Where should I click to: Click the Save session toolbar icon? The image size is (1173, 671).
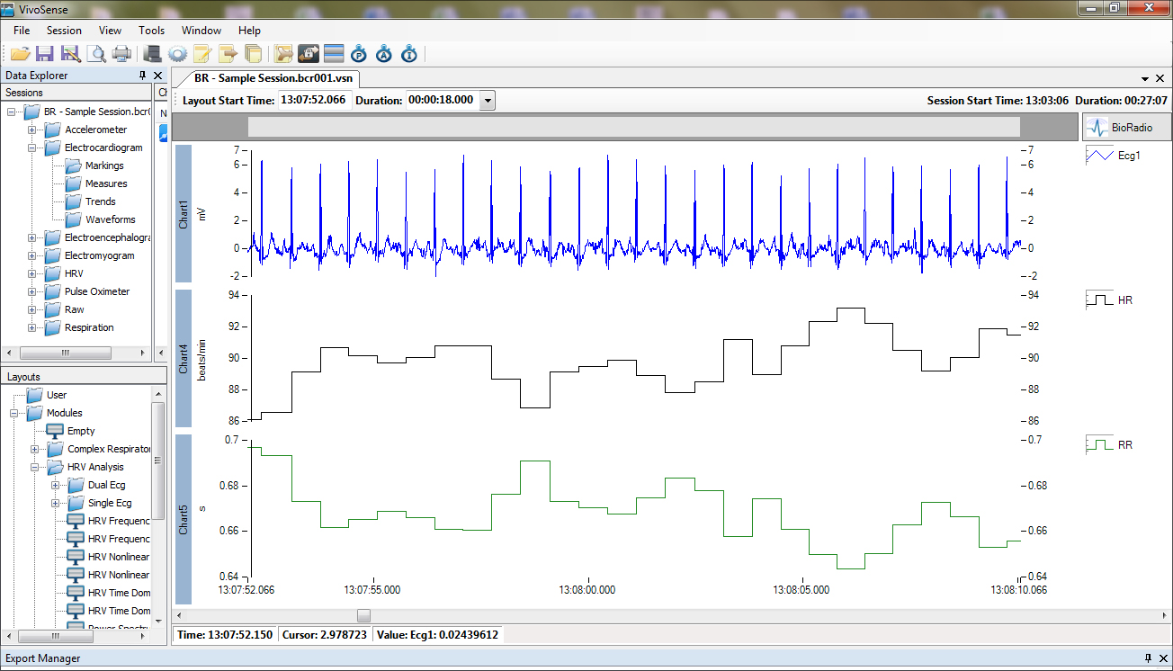coord(45,54)
